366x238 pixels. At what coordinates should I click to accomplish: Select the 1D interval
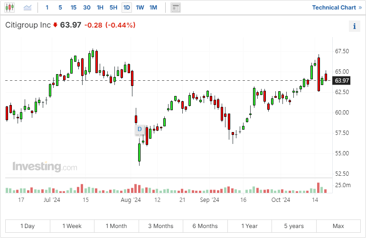coord(127,8)
